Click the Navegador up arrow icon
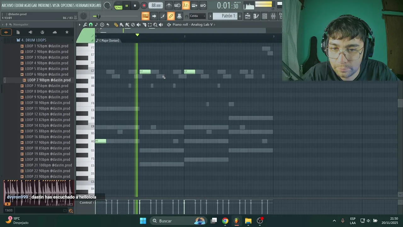The height and width of the screenshot is (227, 403). [x=6, y=25]
